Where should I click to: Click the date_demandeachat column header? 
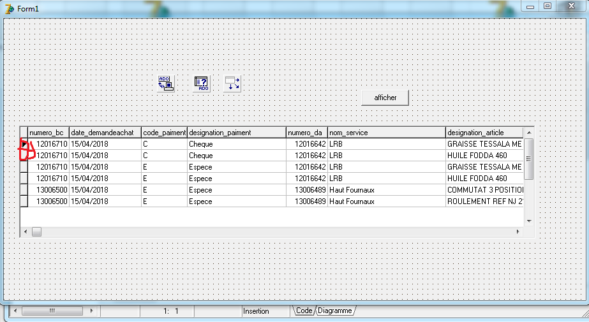point(105,133)
